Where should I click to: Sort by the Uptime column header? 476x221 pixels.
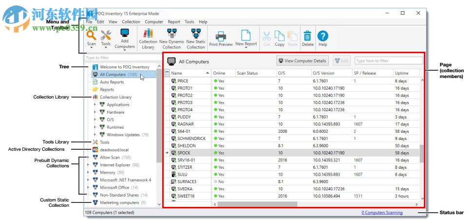406,73
